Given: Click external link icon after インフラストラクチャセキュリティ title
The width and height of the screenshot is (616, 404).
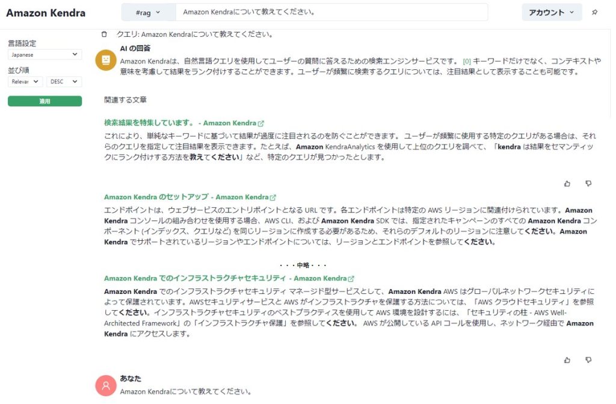Looking at the screenshot, I should click(351, 279).
